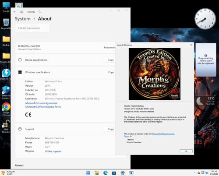This screenshot has height=176, width=219.
Task: Launch Daemon Tools desktop shortcut
Action: [6, 74]
